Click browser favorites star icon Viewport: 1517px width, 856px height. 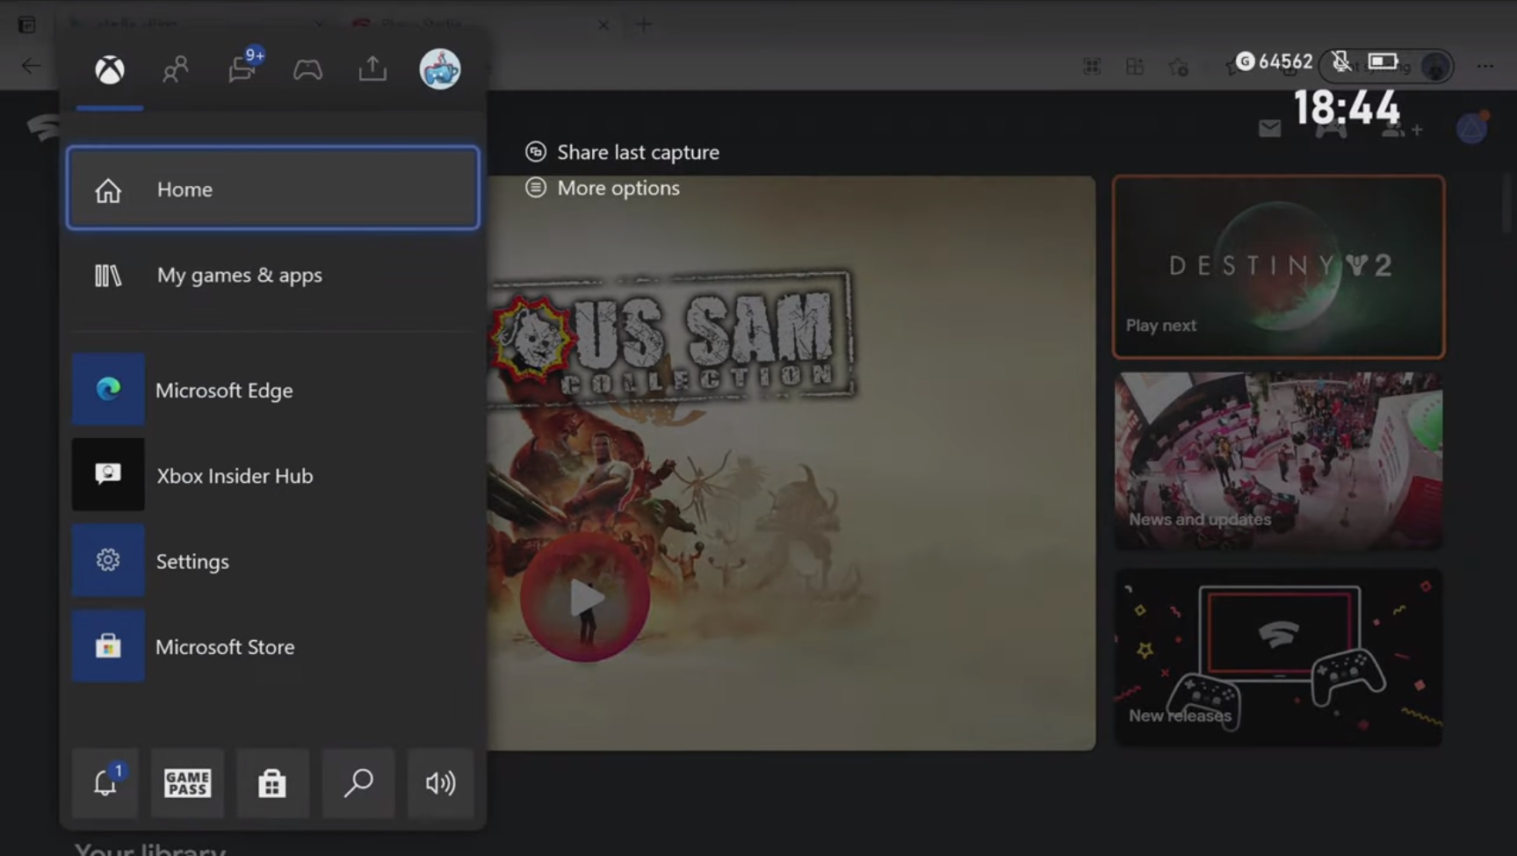click(x=1179, y=67)
